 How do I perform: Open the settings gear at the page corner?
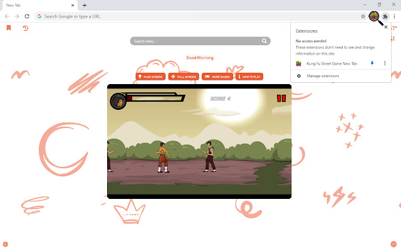(x=6, y=244)
